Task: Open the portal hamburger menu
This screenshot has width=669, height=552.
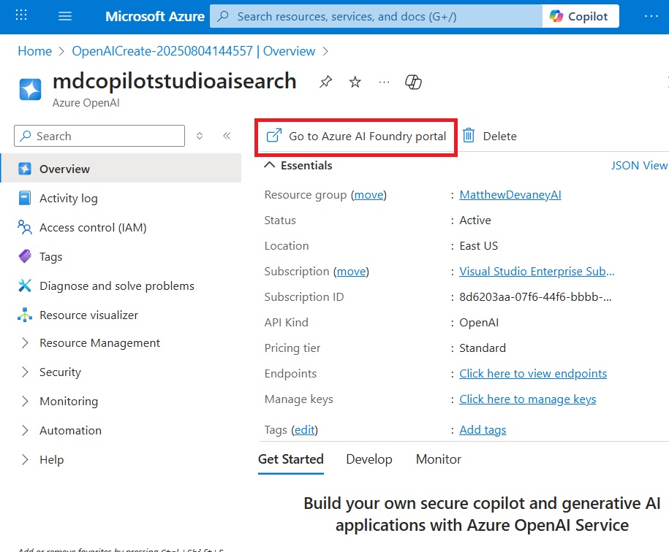Action: coord(65,16)
